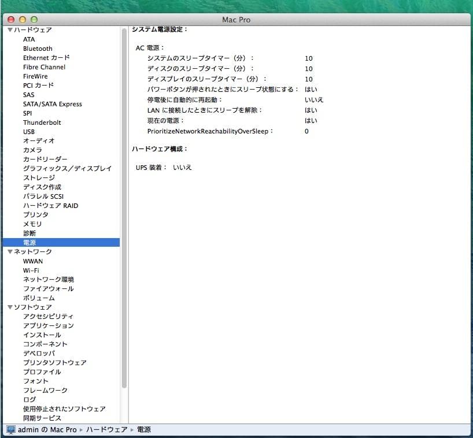The height and width of the screenshot is (438, 473).
Task: View the メモリ information page
Action: tap(32, 224)
